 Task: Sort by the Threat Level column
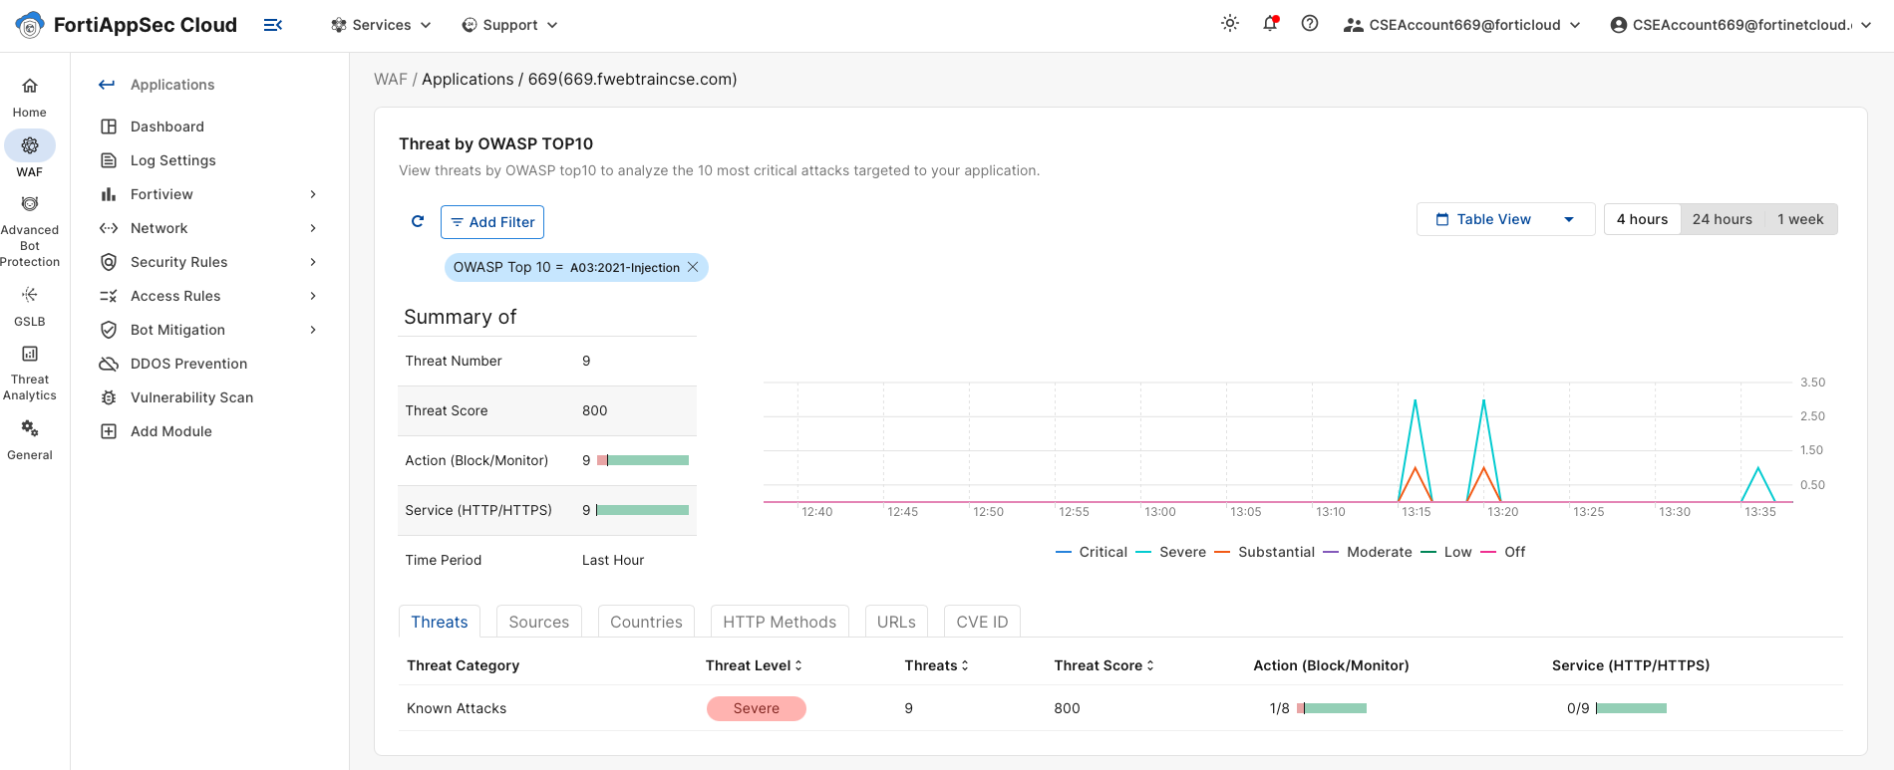pos(754,665)
